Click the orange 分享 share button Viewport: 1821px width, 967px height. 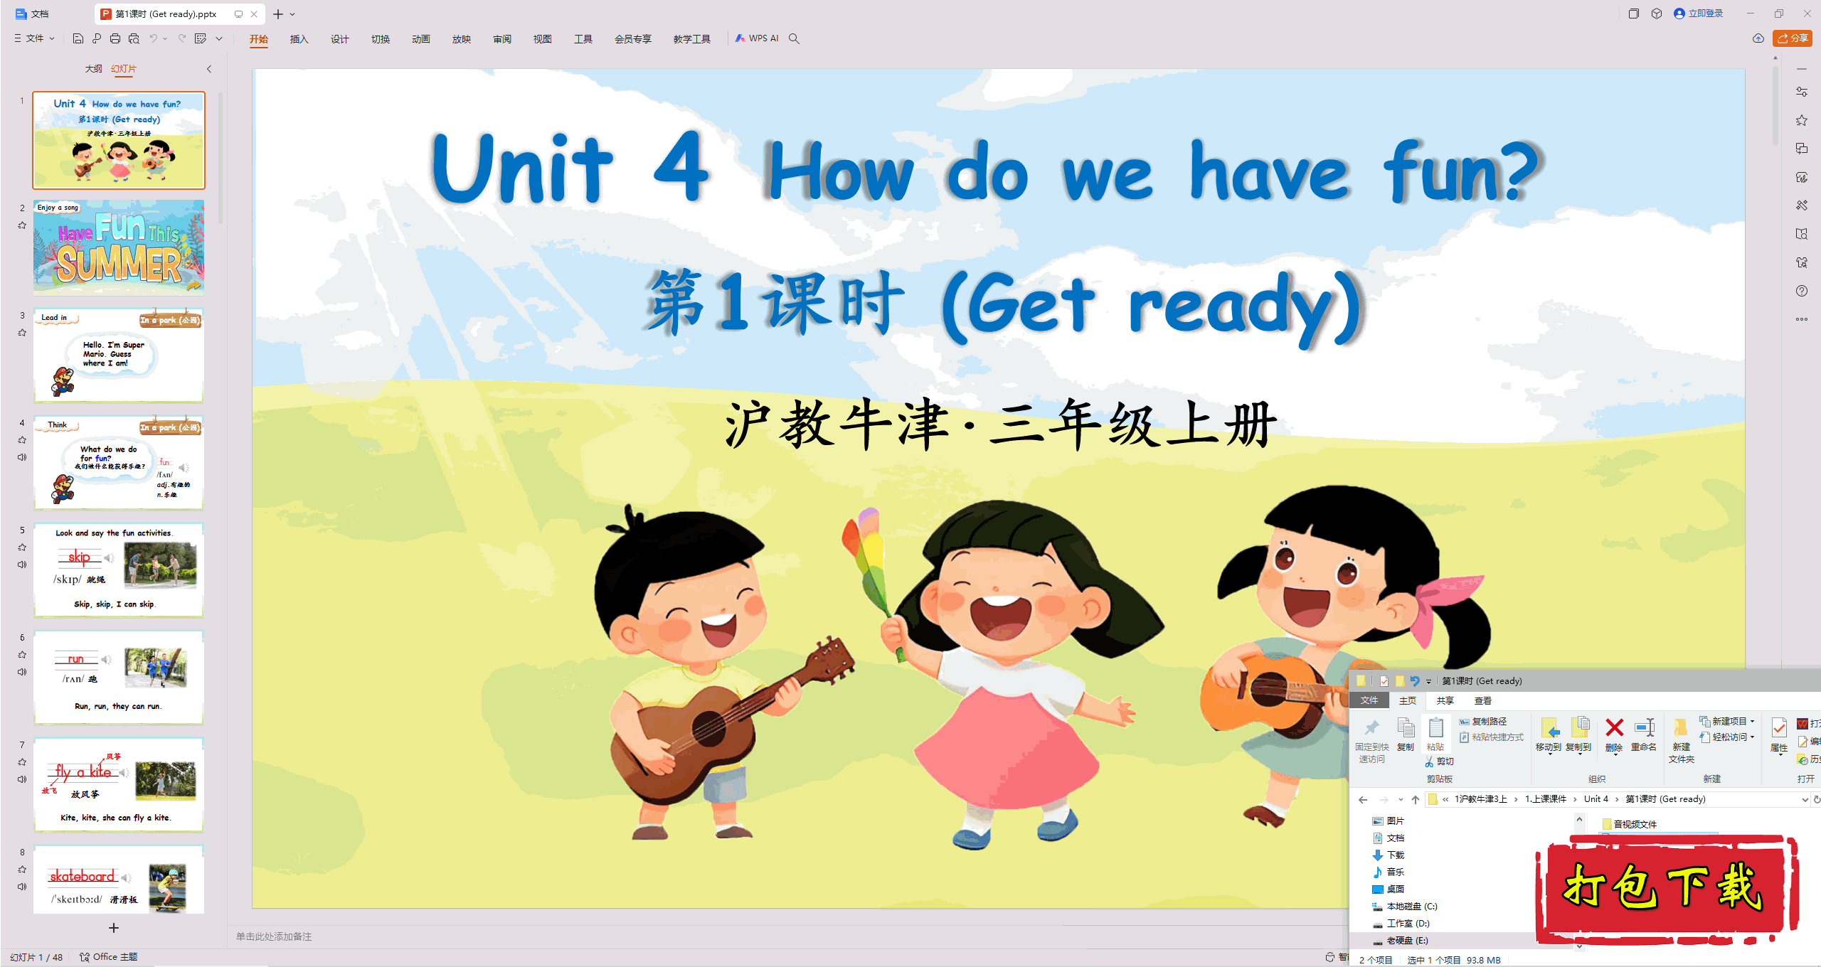tap(1793, 38)
